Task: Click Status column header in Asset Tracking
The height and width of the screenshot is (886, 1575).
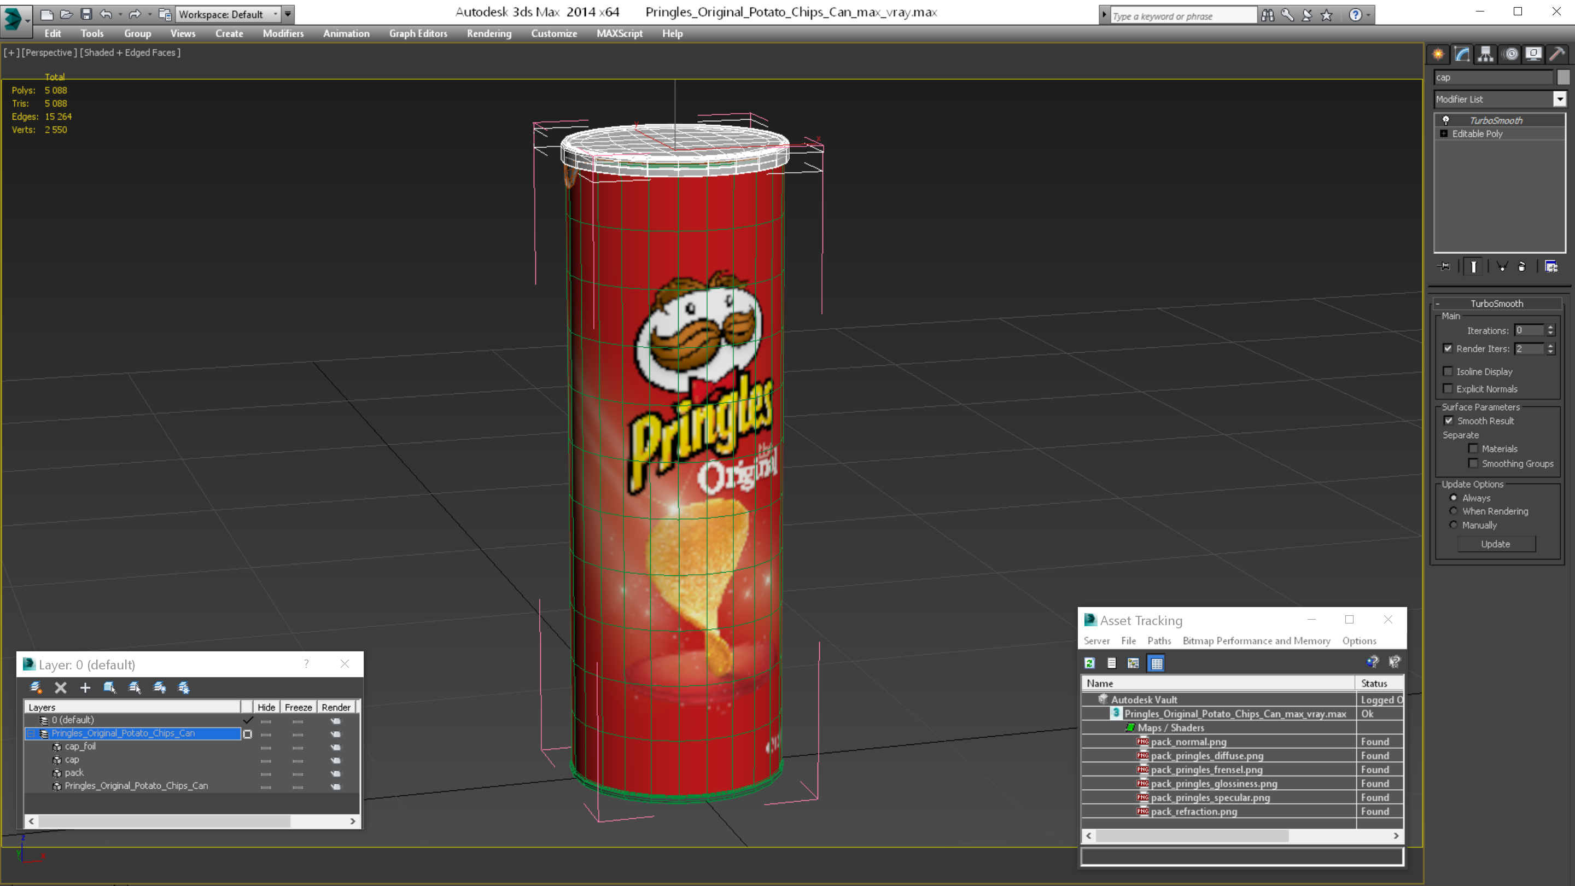Action: coord(1379,683)
